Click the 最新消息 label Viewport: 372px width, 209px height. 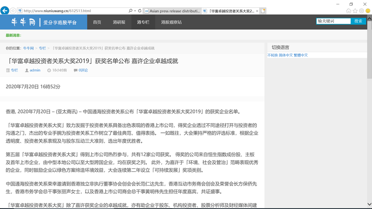[x=13, y=35]
